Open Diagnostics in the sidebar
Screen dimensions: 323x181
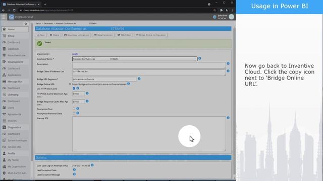(15, 127)
